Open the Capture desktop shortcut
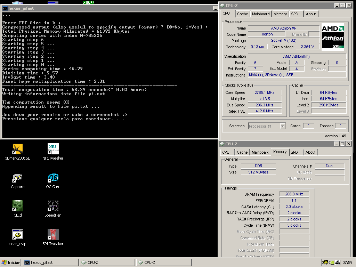 click(17, 181)
